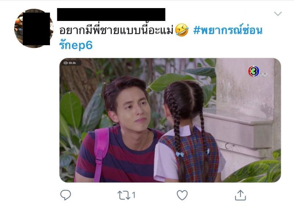
Task: Click the Channel 3 logo in the video
Action: click(254, 71)
